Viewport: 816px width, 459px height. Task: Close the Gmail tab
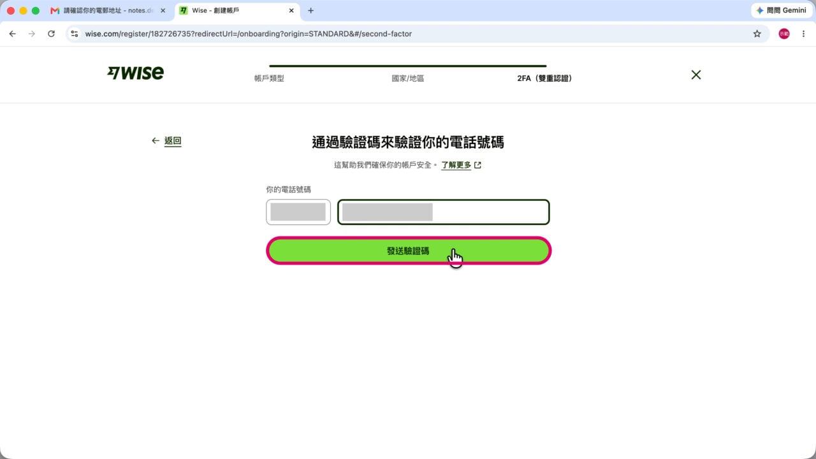163,11
